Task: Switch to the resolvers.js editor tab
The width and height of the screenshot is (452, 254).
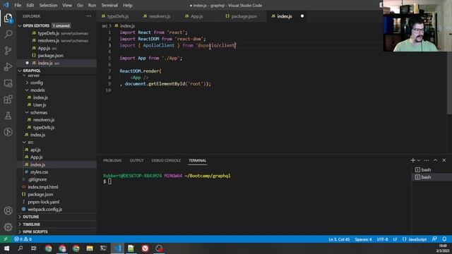Action: pyautogui.click(x=160, y=16)
